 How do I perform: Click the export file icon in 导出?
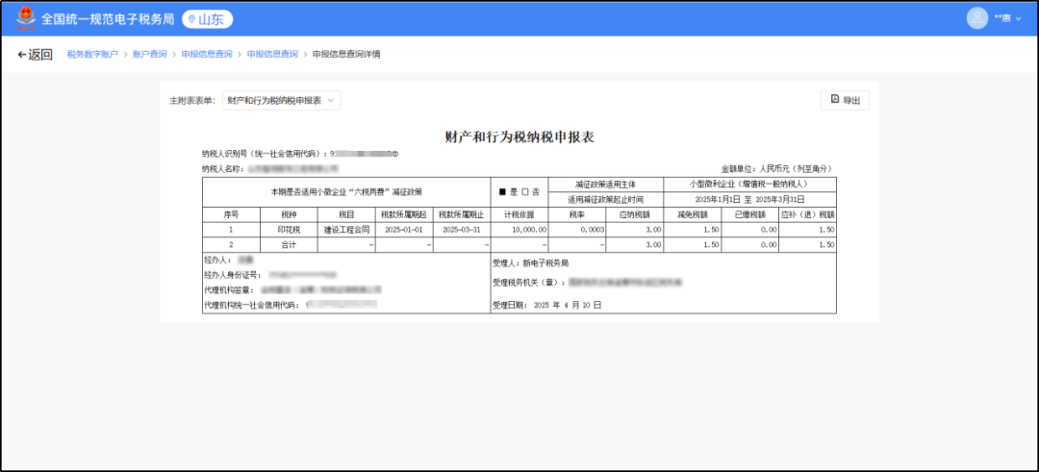(x=834, y=100)
